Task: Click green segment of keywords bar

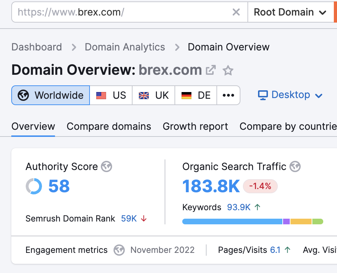Action: pos(318,222)
